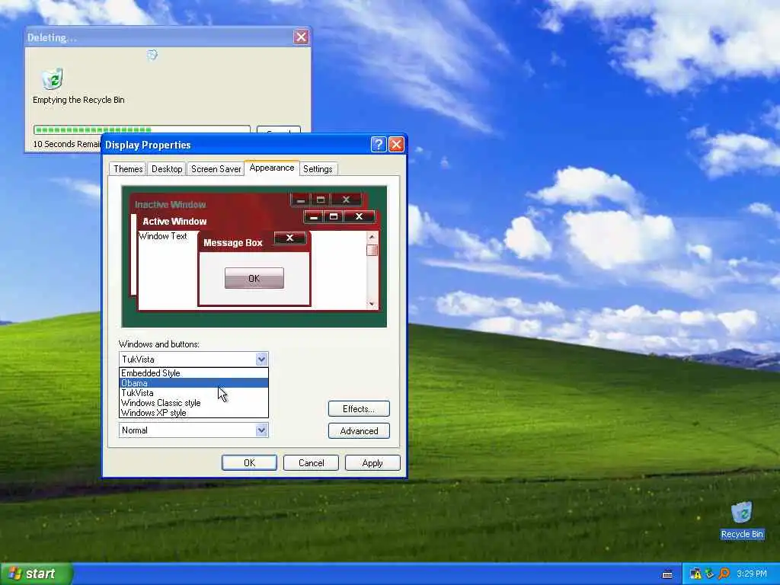Open the Recycle Bin desktop icon
780x585 pixels.
[x=741, y=519]
